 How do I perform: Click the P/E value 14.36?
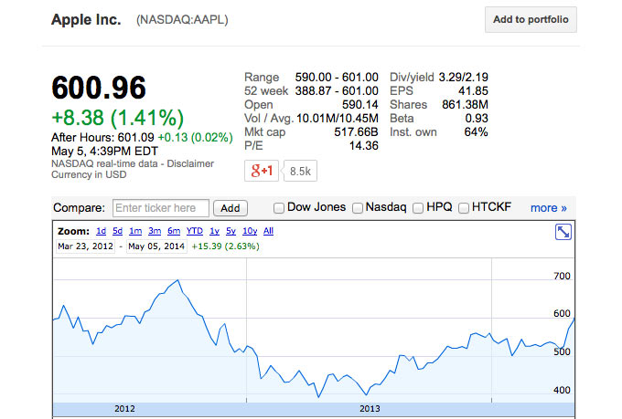point(363,146)
